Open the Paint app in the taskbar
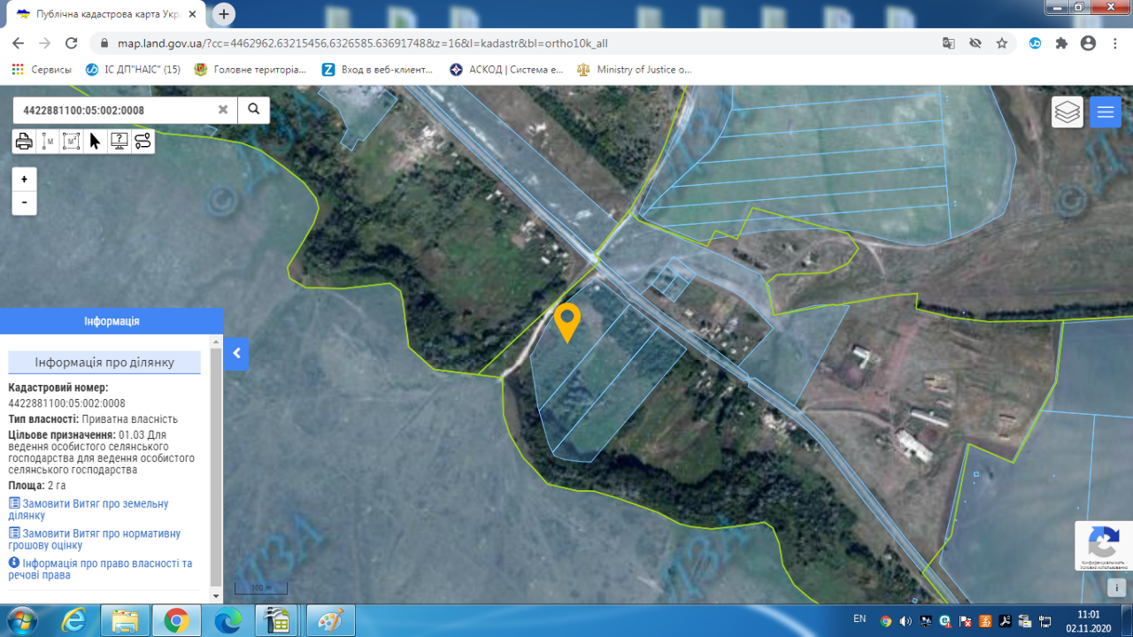The height and width of the screenshot is (637, 1133). point(330,621)
